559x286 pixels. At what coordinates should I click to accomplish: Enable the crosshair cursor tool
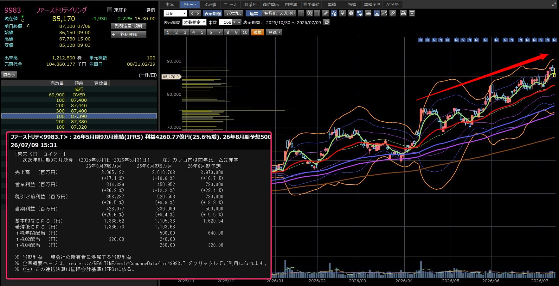tap(301, 13)
